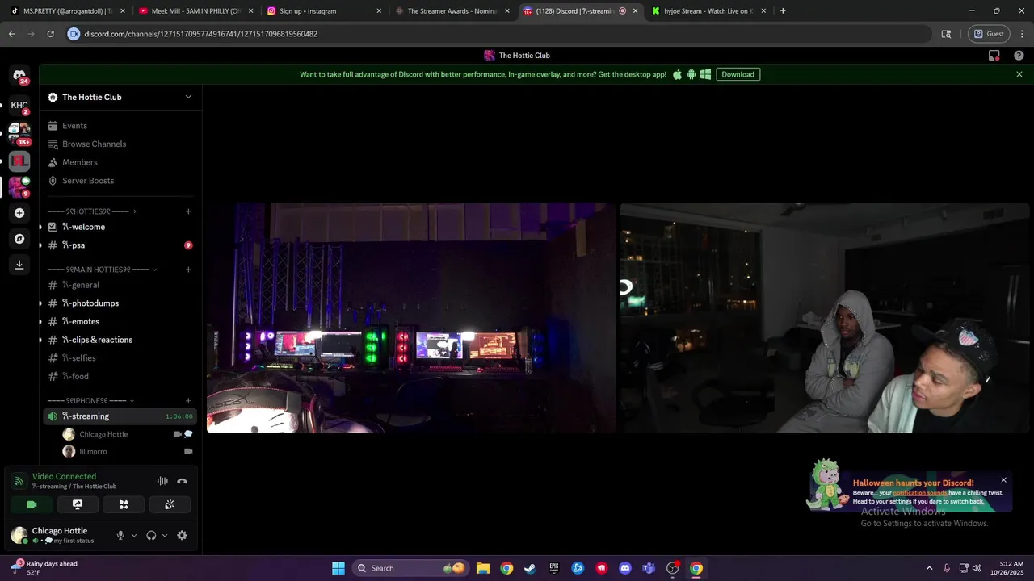Open the welcome channel

[x=120, y=227]
